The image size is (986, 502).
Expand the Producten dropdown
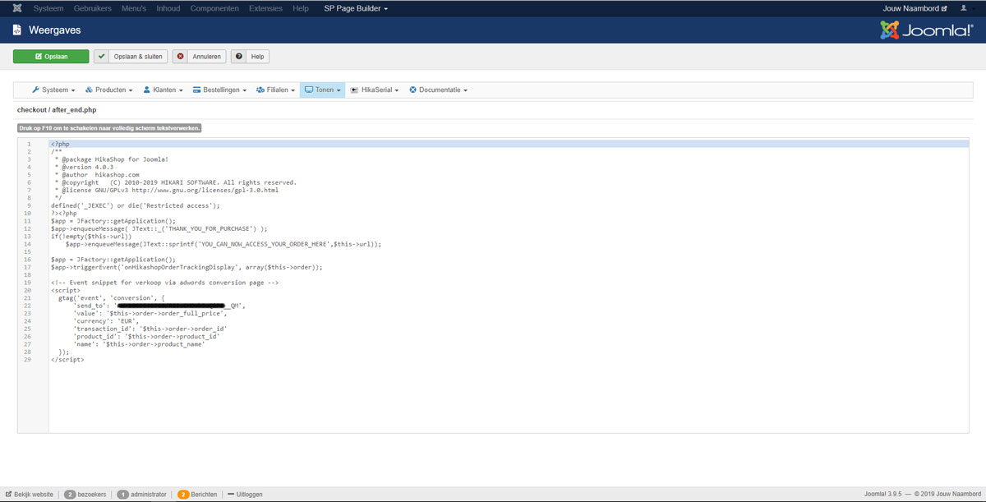pos(108,90)
